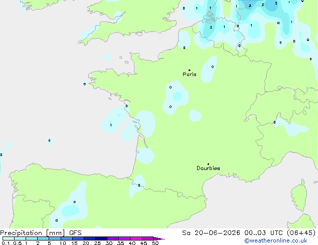Image resolution: width=318 pixels, height=245 pixels.
Task: Click the Paris city label
Action: tap(190, 74)
